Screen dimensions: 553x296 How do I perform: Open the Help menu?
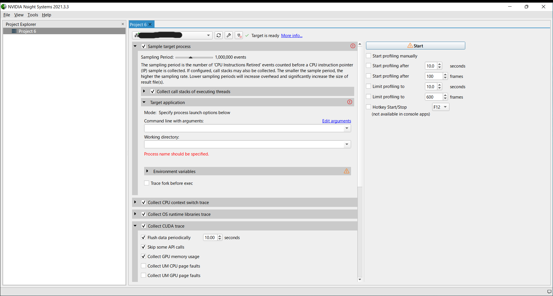tap(47, 15)
